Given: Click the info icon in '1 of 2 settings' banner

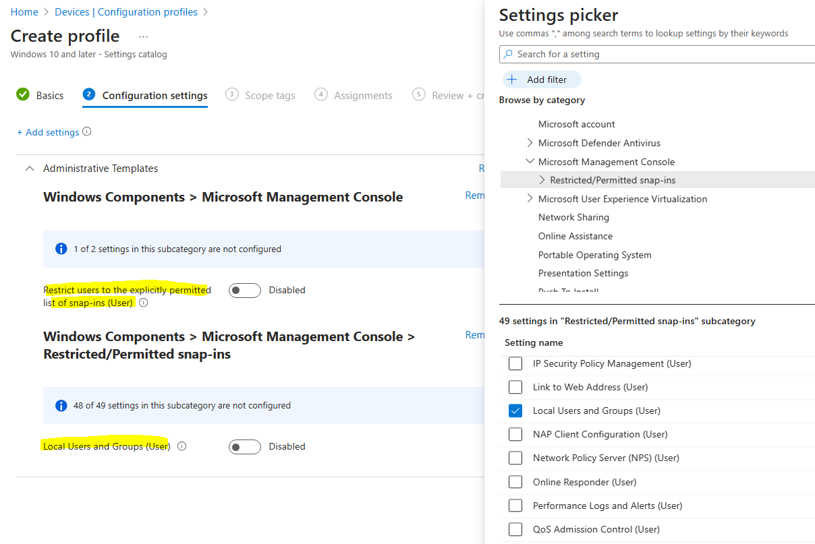Looking at the screenshot, I should point(61,249).
